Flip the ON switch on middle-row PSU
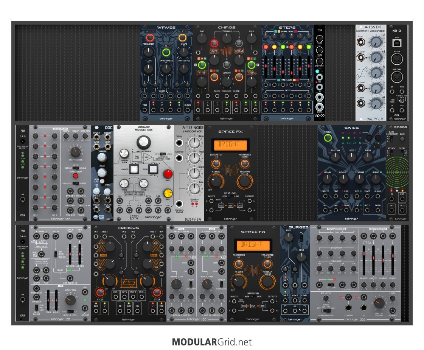Image resolution: width=424 pixels, height=350 pixels. (22, 200)
